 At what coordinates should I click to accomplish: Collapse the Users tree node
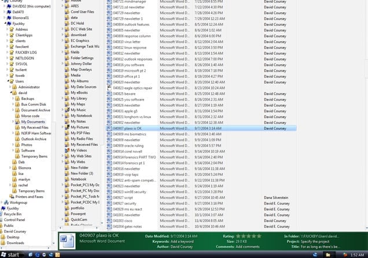8,81
